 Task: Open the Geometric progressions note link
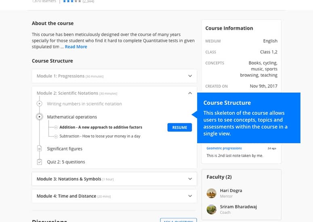[x=224, y=148]
